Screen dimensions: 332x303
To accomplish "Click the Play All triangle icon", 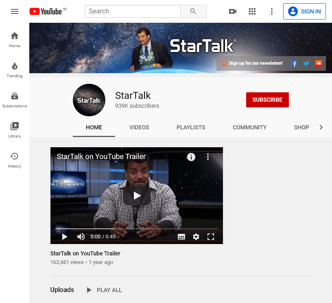I will pyautogui.click(x=89, y=290).
